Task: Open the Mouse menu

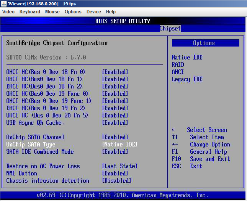Action: click(52, 12)
